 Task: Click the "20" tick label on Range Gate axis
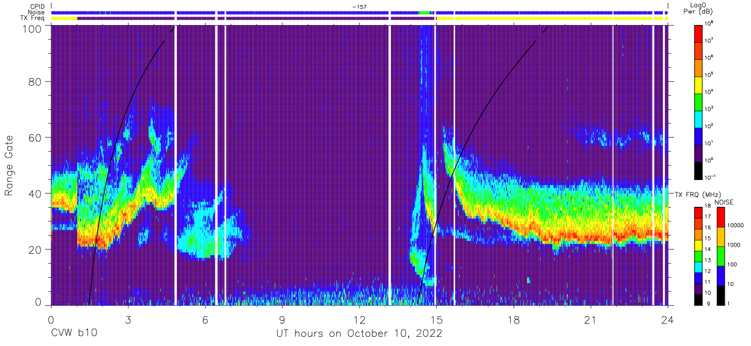(x=35, y=250)
